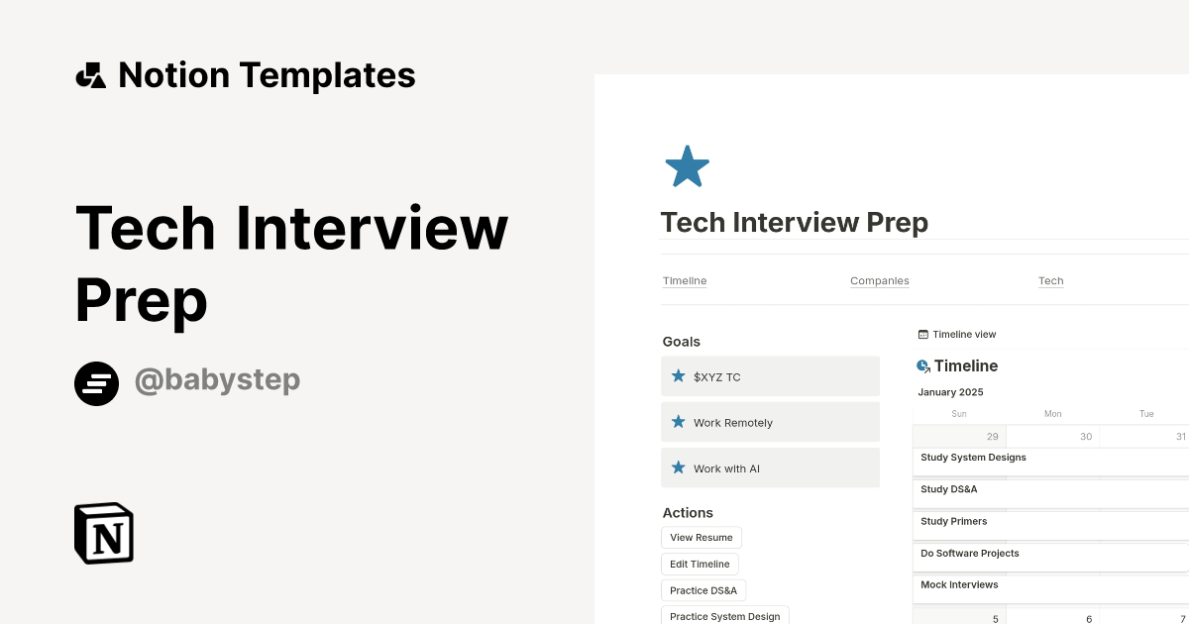Click the star icon on Work with AI
This screenshot has height=624, width=1189.
click(x=678, y=468)
